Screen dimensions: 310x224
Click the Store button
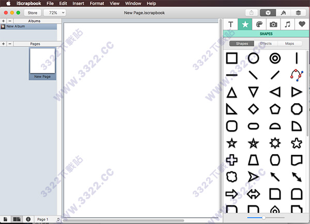pyautogui.click(x=33, y=13)
